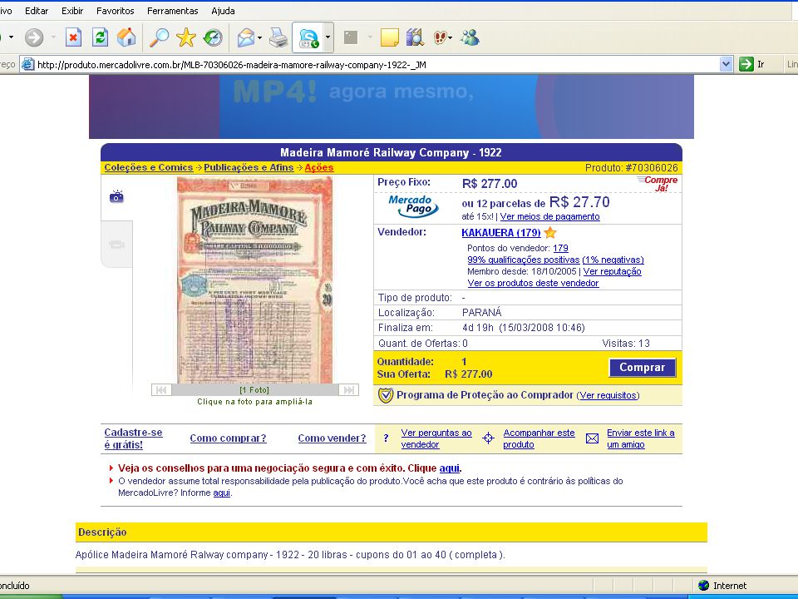This screenshot has width=798, height=599.
Task: Click Ver os produtos deste vendedor
Action: coord(533,283)
